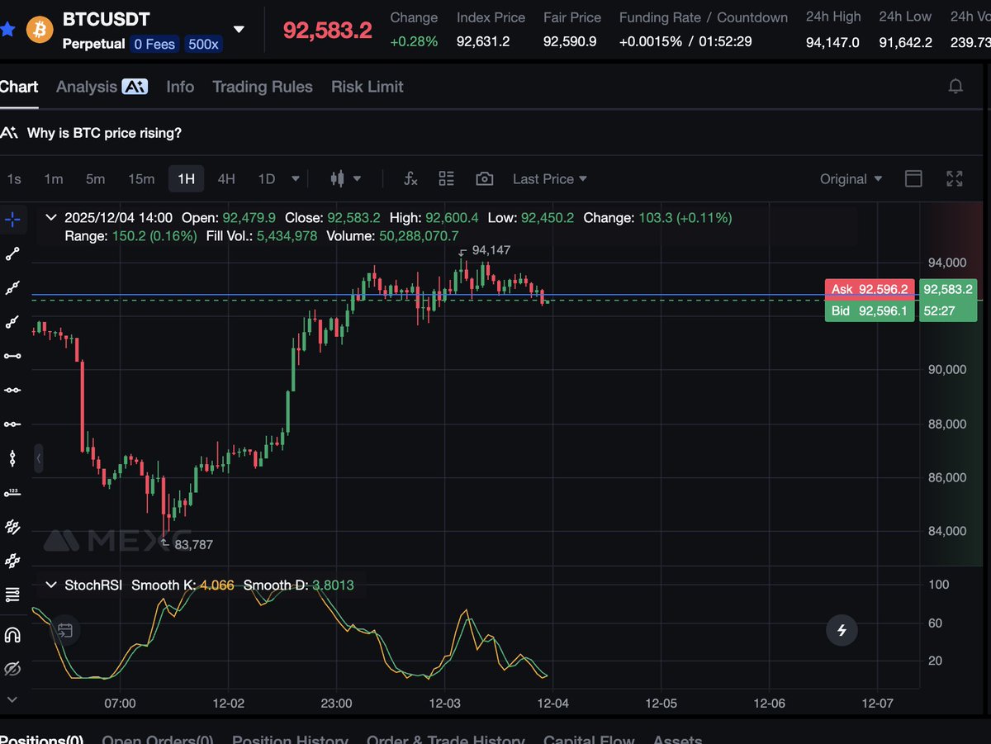Collapse the drawing toolbar side handle

(38, 457)
